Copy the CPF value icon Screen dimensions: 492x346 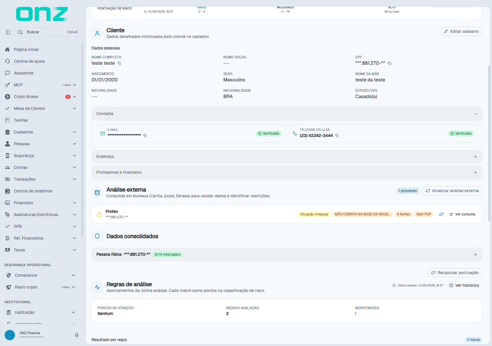click(x=390, y=63)
